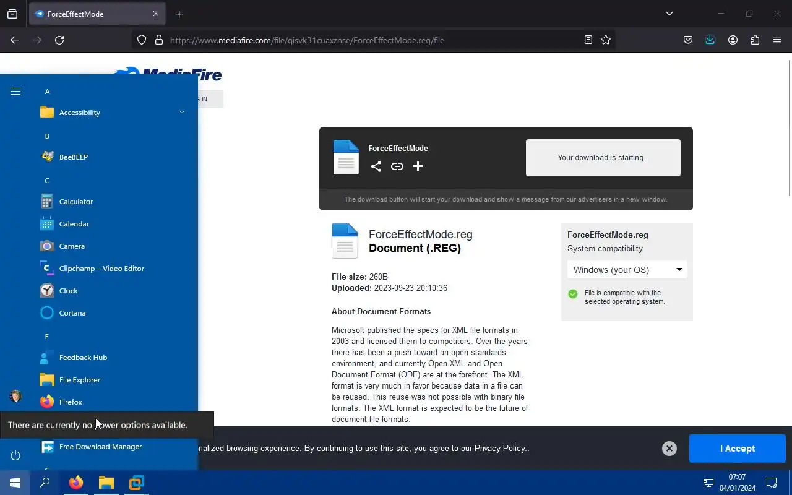Copy link to the file
This screenshot has width=792, height=495.
coord(397,166)
